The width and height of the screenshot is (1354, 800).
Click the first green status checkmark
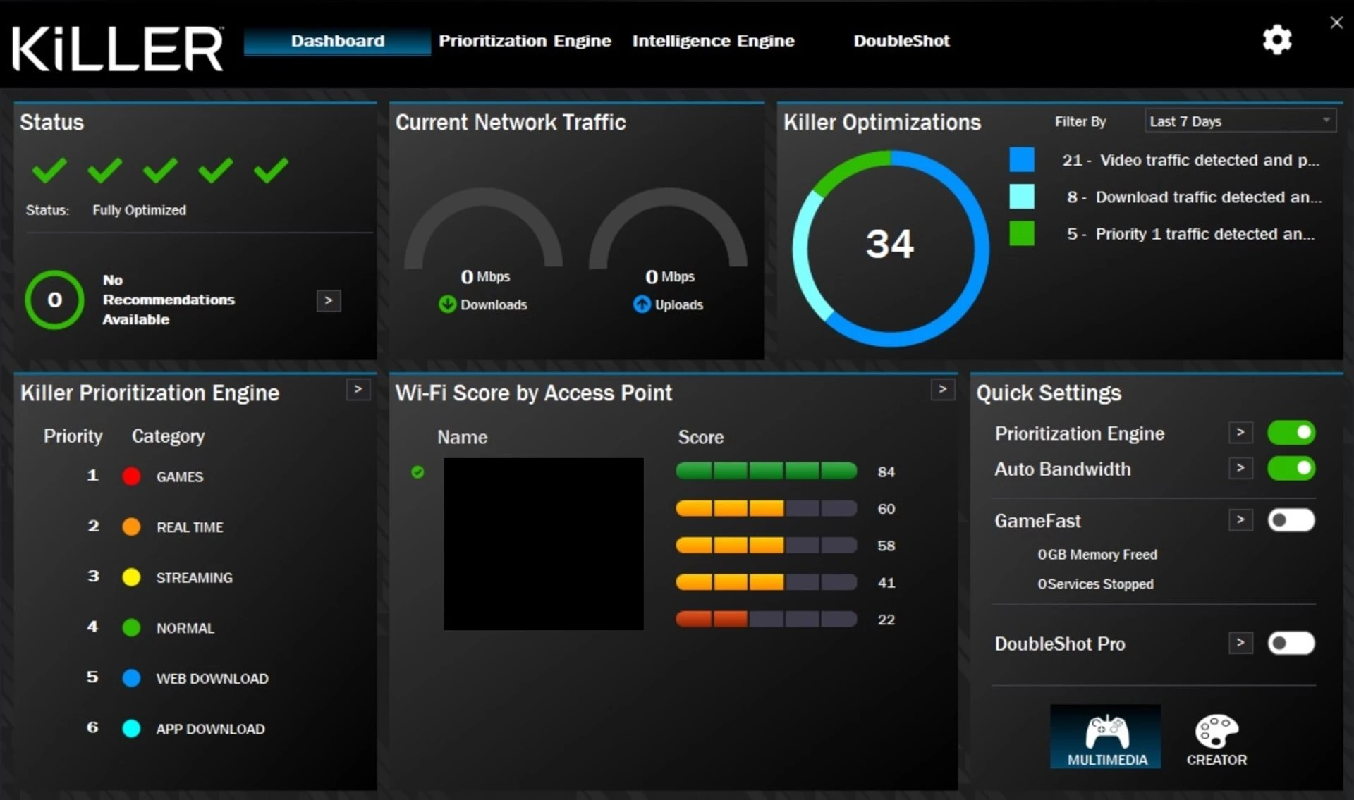(49, 170)
